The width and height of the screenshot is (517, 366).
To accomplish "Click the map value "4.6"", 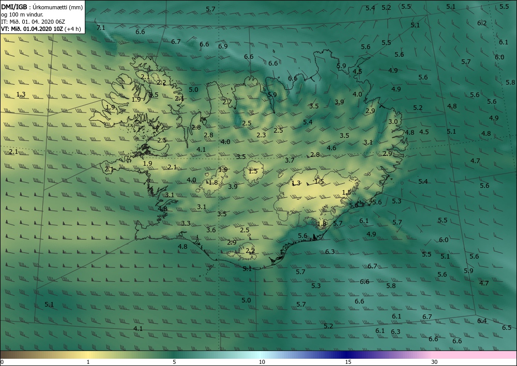I will [331, 148].
